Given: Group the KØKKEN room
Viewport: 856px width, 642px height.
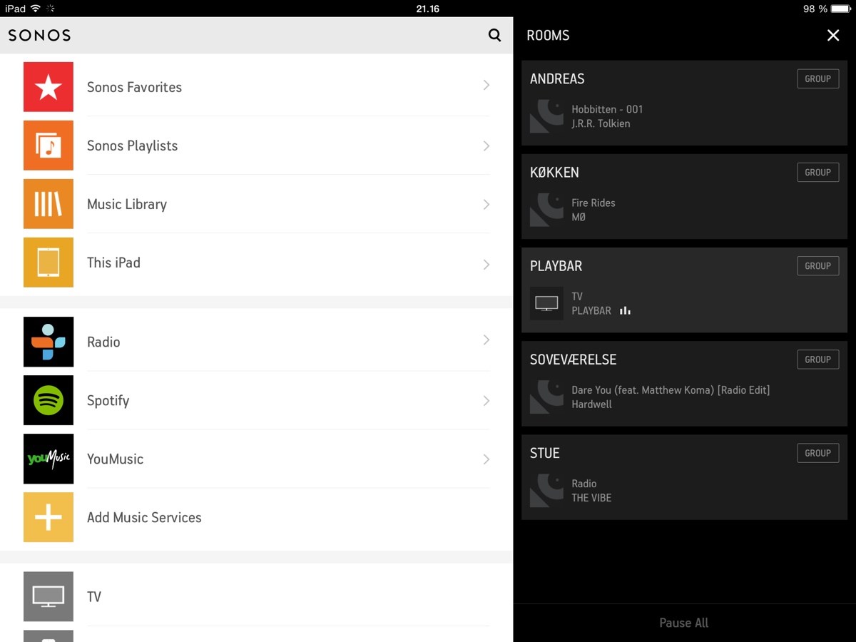Looking at the screenshot, I should coord(817,172).
